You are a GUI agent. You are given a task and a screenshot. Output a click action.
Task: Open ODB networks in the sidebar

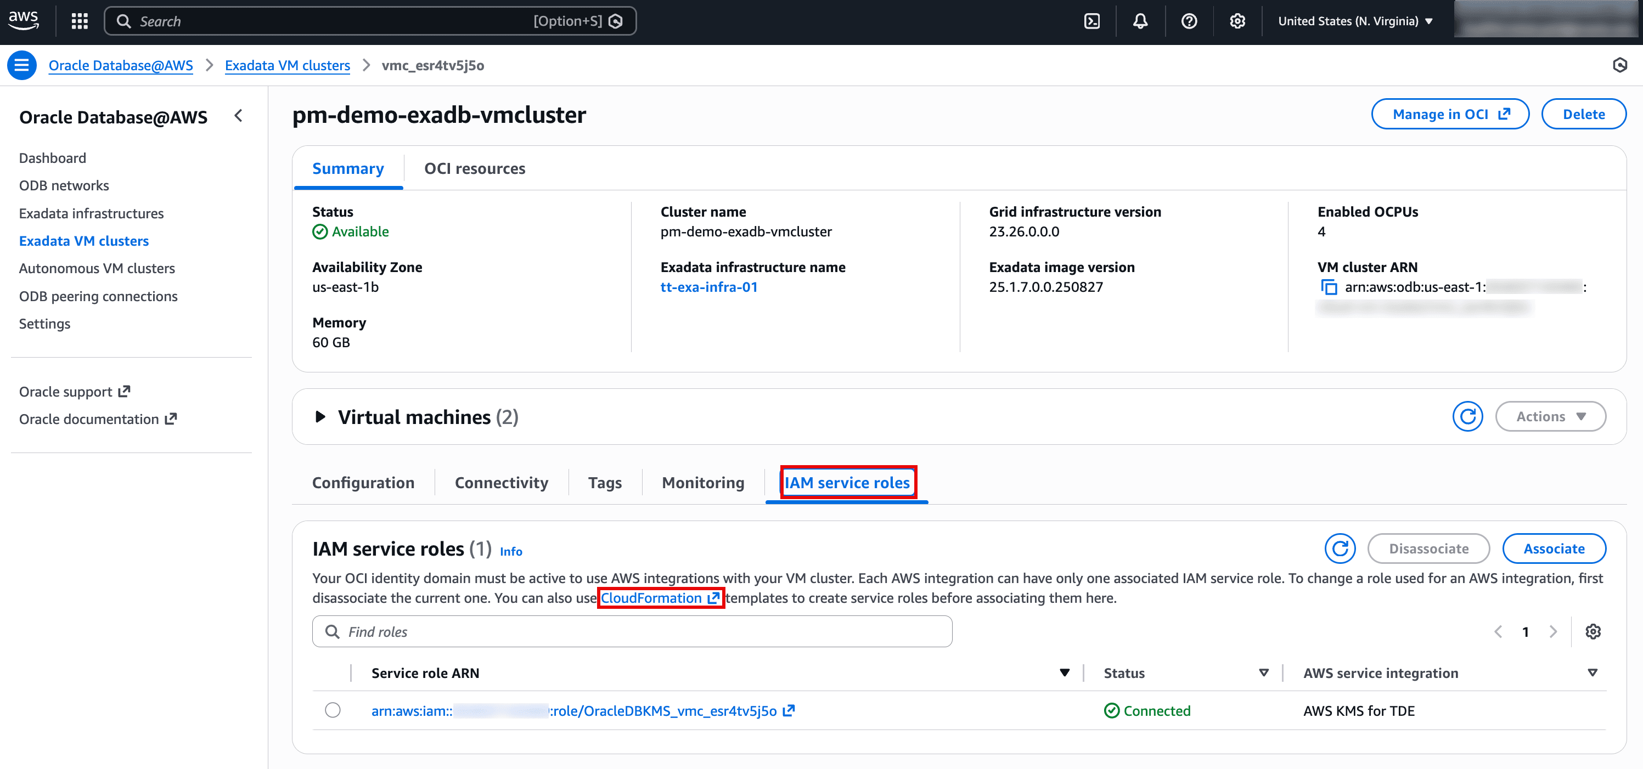(64, 185)
